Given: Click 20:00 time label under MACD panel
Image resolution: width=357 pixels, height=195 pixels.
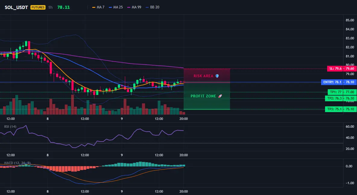Looking at the screenshot, I should coord(184,191).
